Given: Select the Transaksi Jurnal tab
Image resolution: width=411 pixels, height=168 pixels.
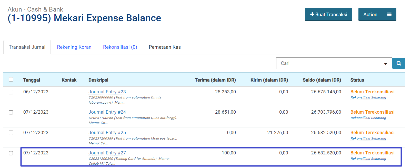Looking at the screenshot, I should (27, 47).
